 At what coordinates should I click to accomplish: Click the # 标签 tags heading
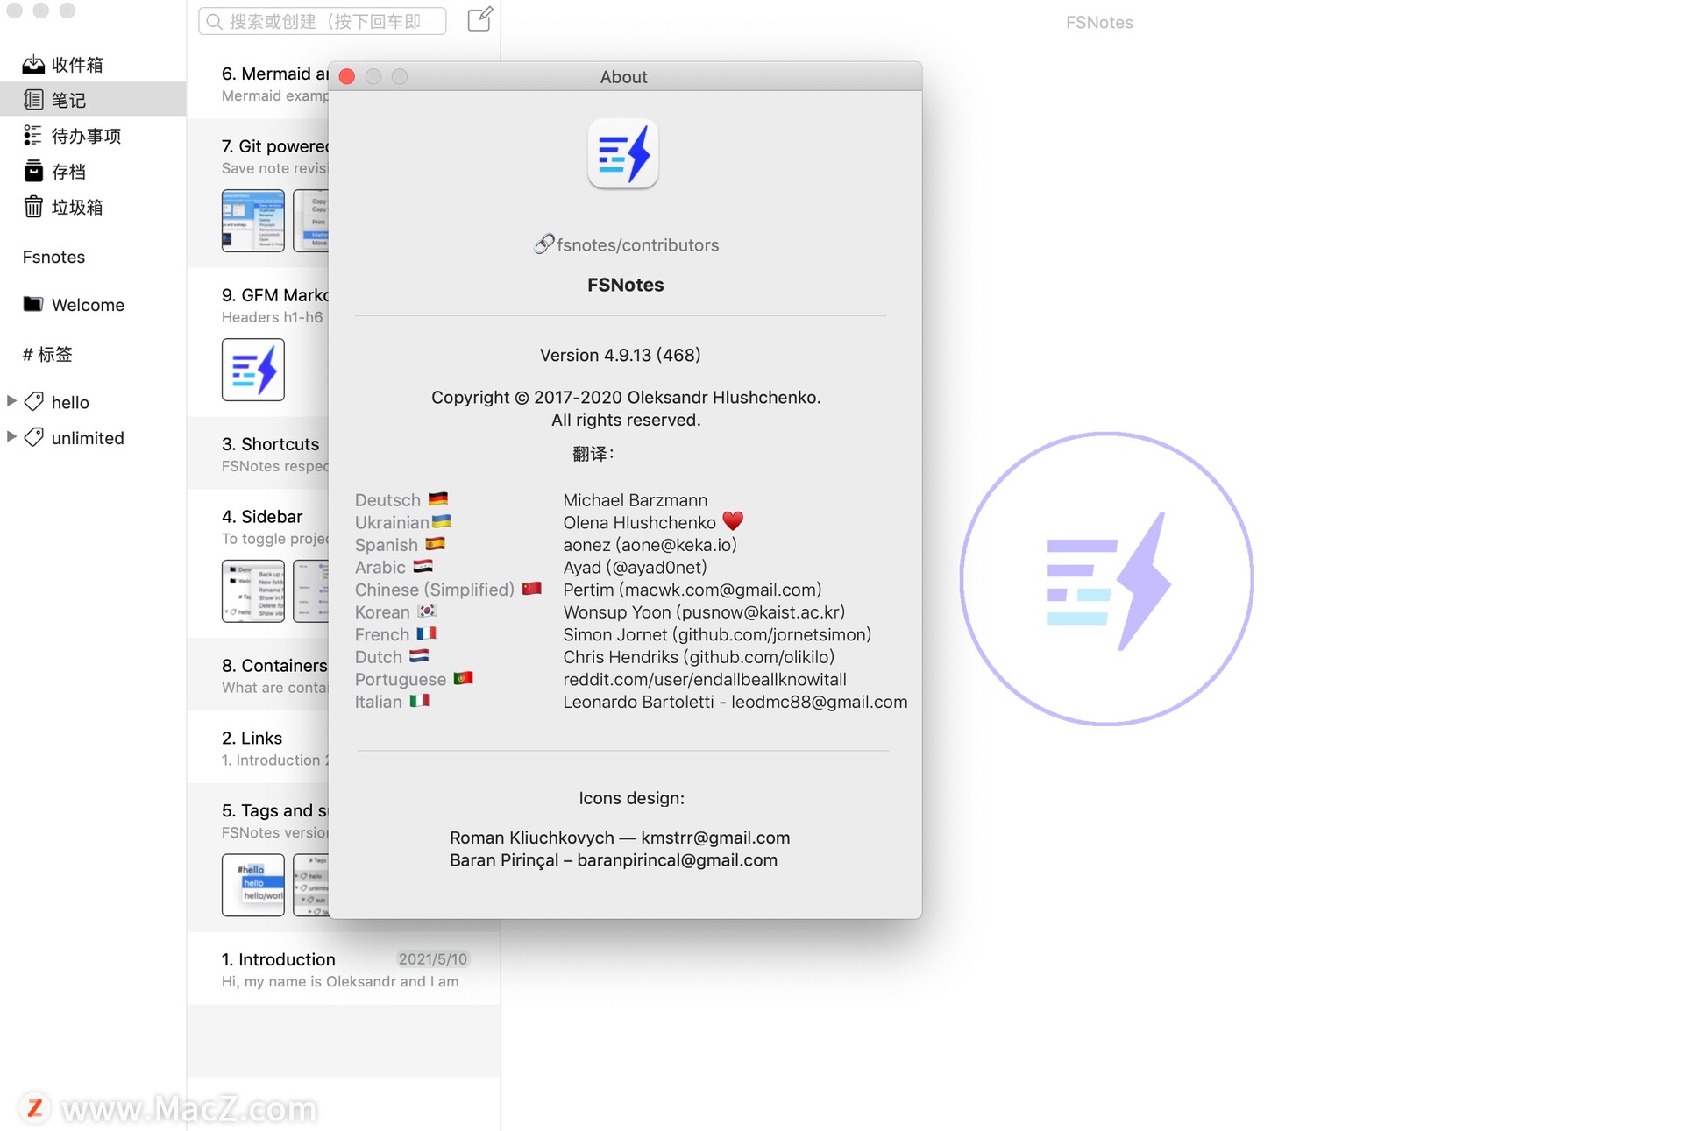[47, 354]
